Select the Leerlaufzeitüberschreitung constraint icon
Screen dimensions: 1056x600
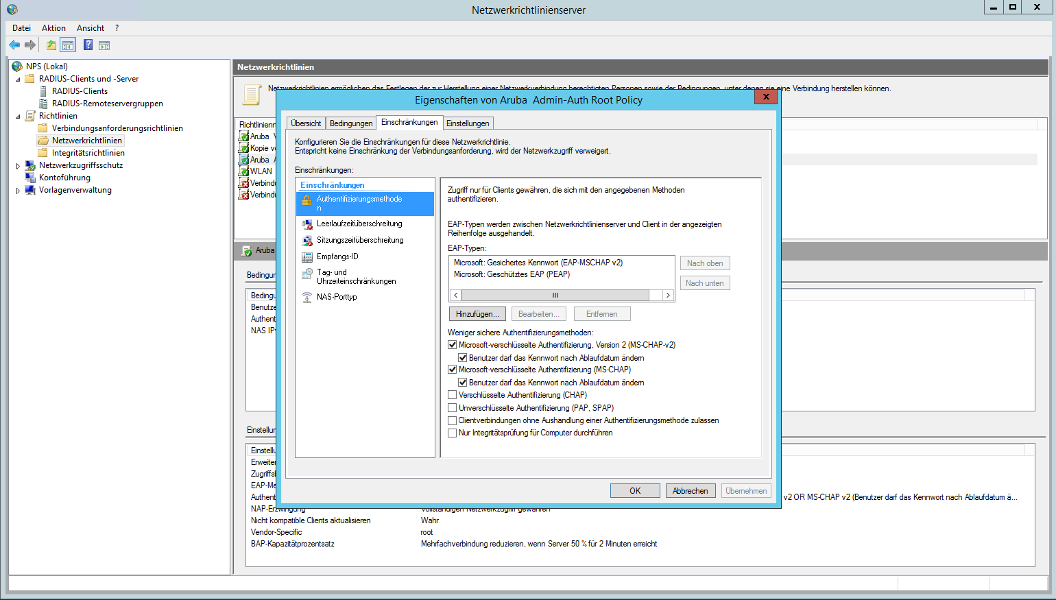point(307,224)
